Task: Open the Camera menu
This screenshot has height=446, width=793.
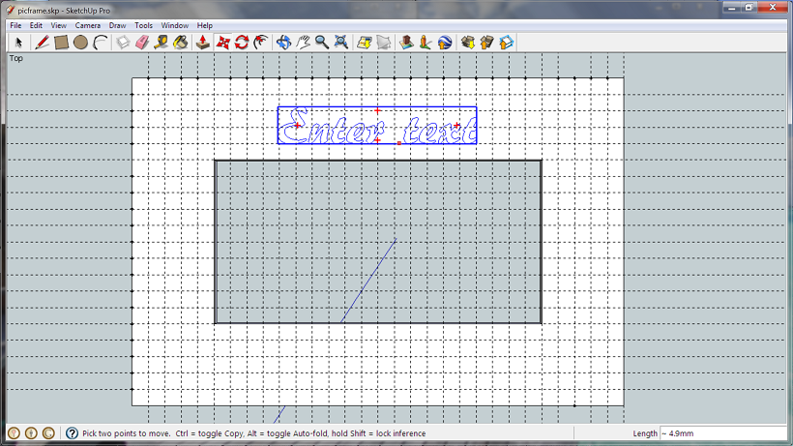Action: click(88, 25)
